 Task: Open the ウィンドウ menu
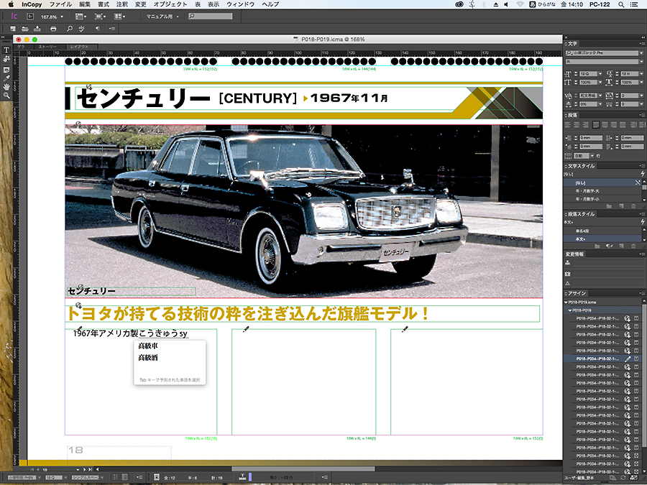coord(241,4)
